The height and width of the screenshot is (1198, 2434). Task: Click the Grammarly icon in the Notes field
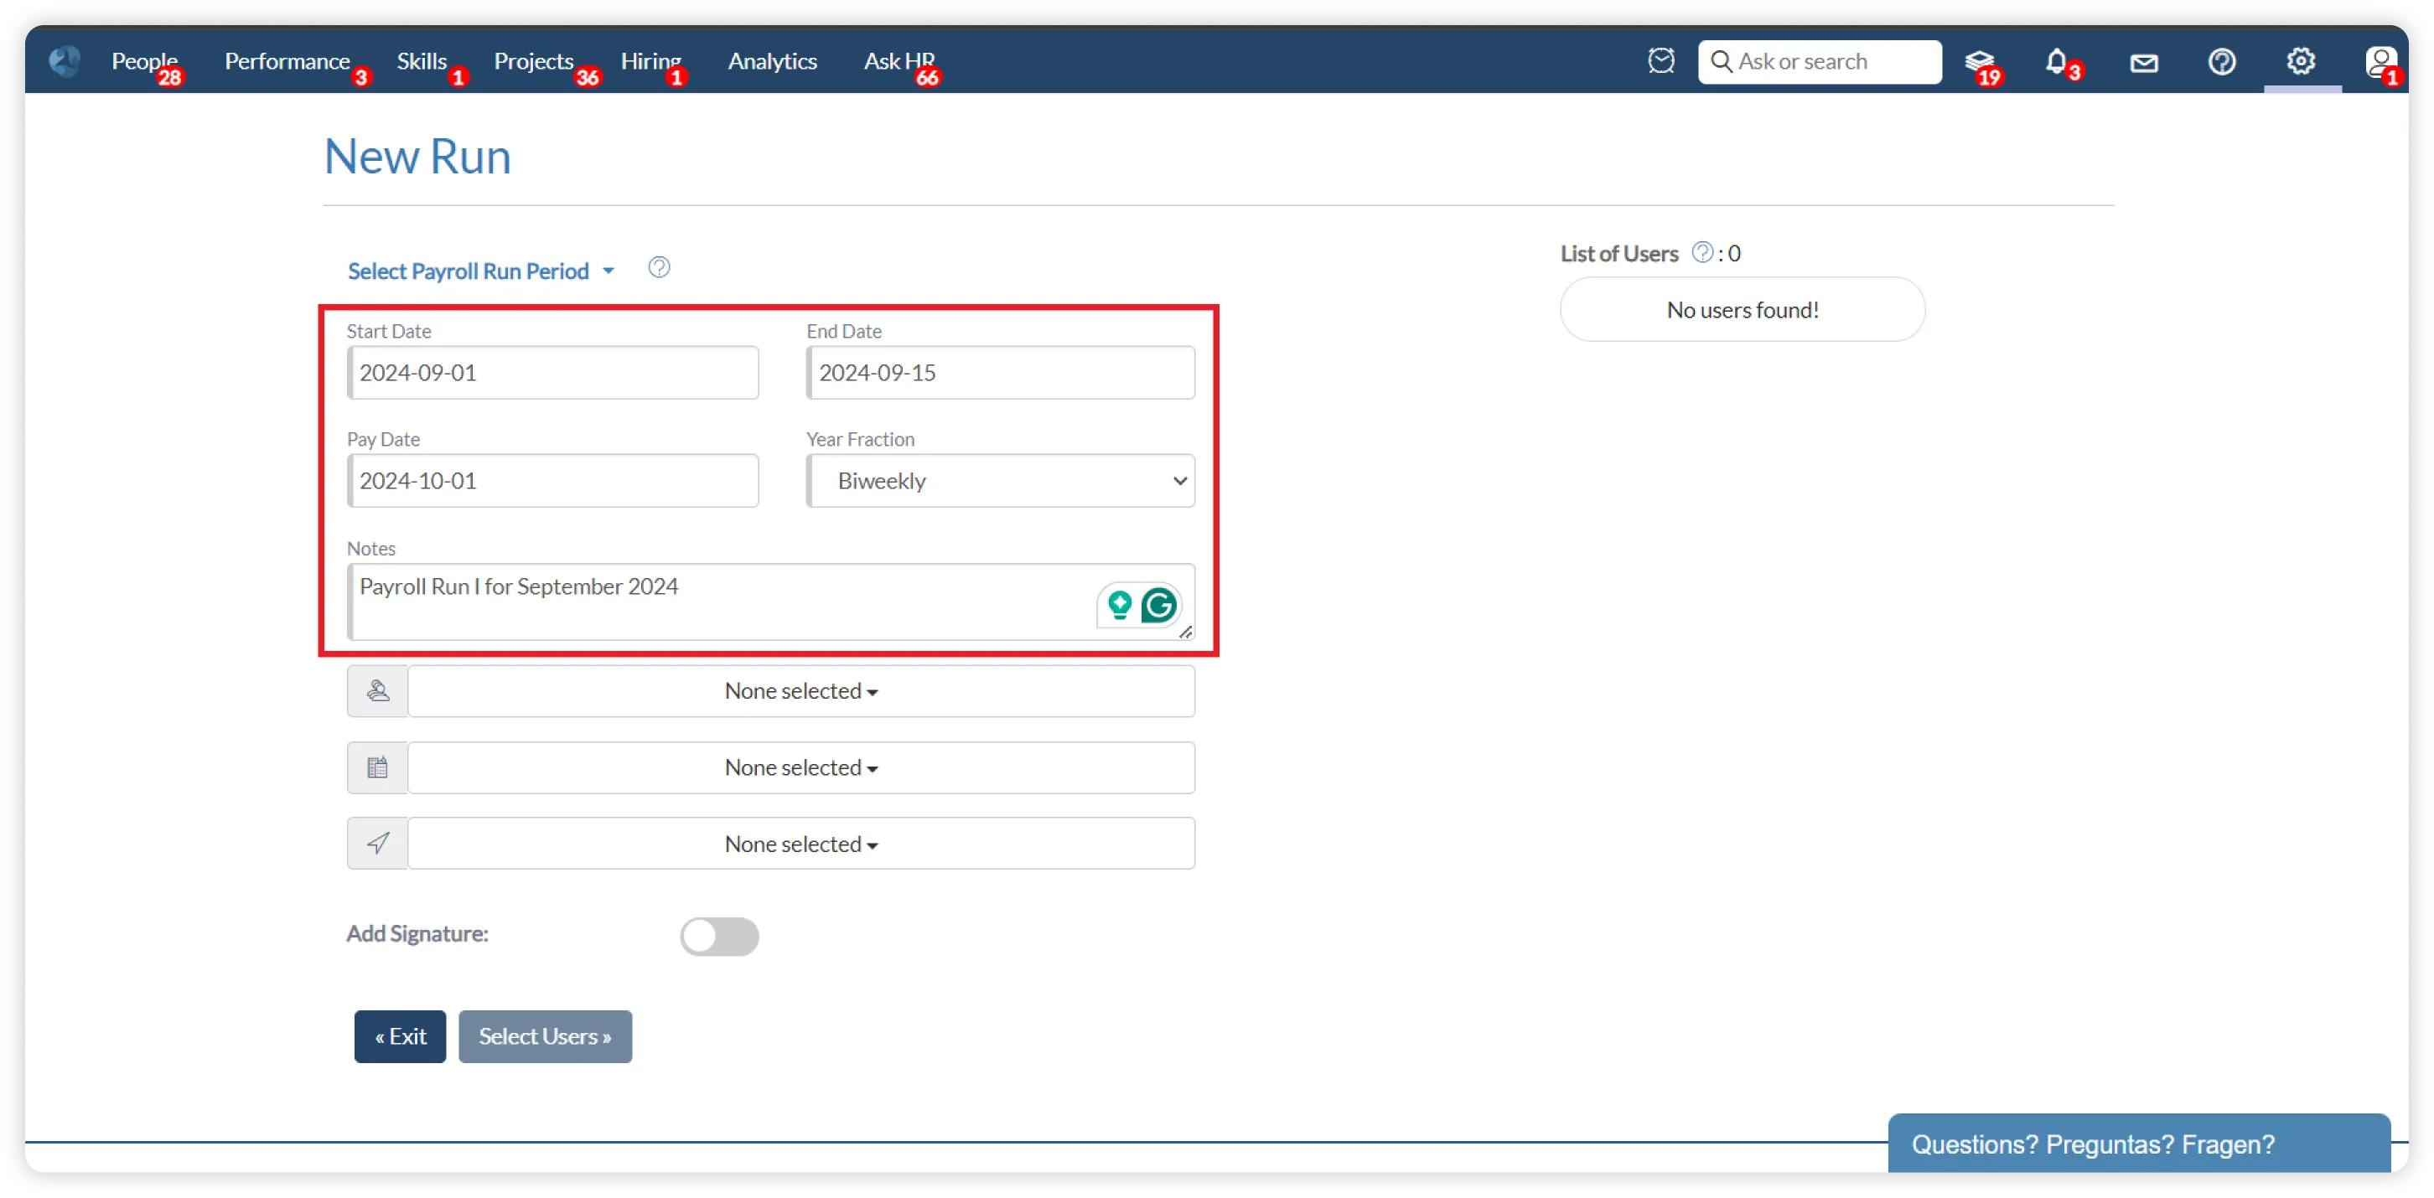(x=1158, y=605)
